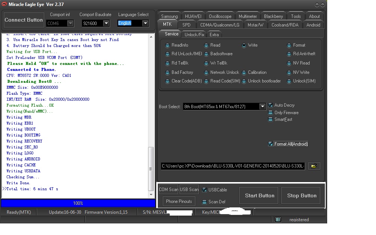
Task: Open the Comport inf dropdown
Action: pyautogui.click(x=70, y=23)
